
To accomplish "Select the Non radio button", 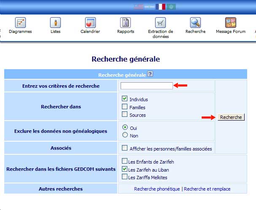I will [x=125, y=135].
